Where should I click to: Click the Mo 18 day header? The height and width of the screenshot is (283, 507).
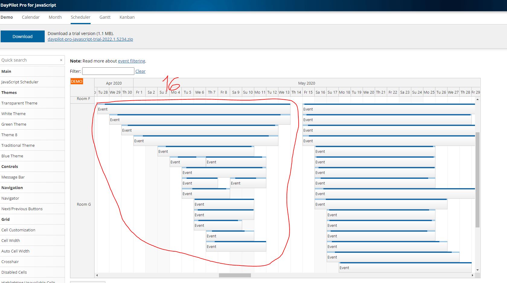click(345, 92)
